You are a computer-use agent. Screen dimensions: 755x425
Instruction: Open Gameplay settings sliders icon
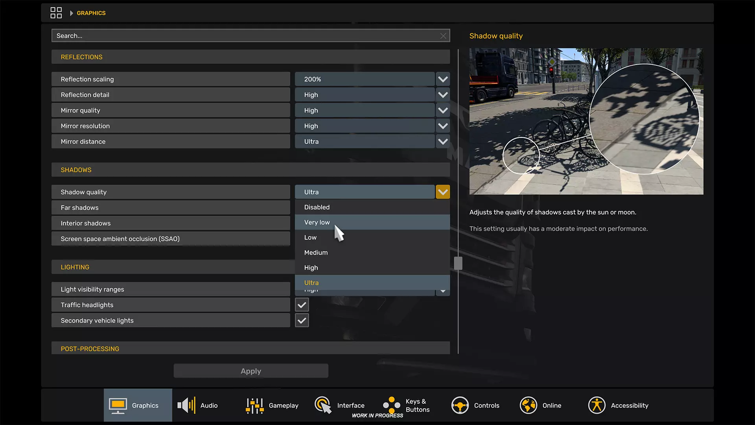click(x=254, y=405)
